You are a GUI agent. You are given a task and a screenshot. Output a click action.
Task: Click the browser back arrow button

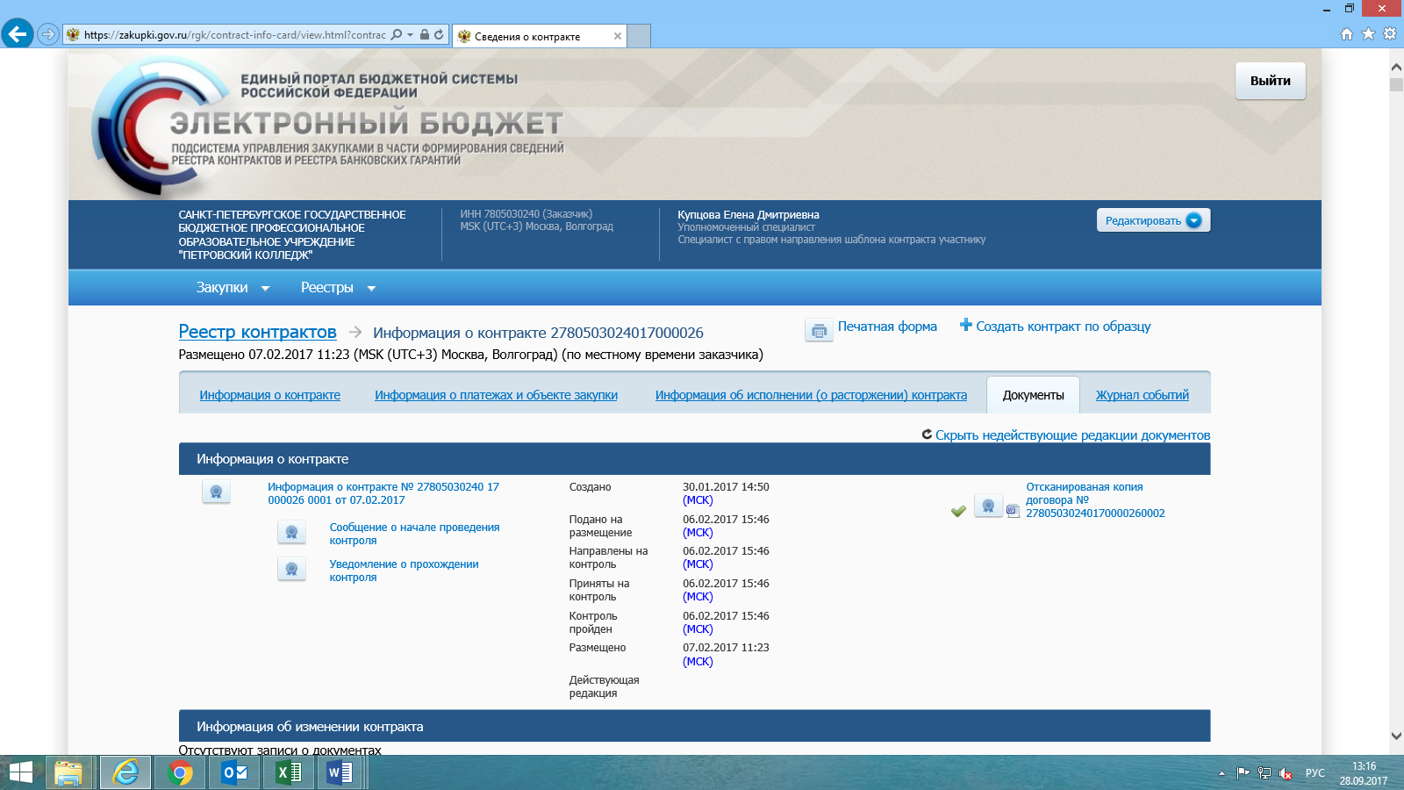18,34
